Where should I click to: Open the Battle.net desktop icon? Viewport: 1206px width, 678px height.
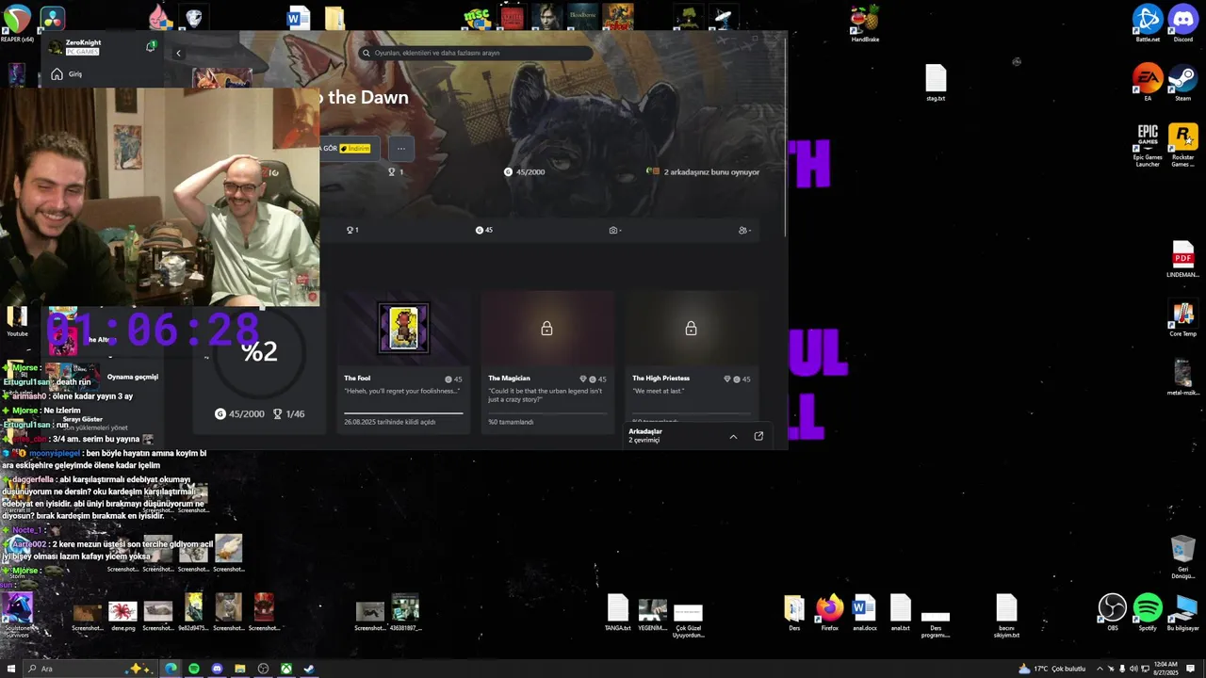pos(1148,23)
